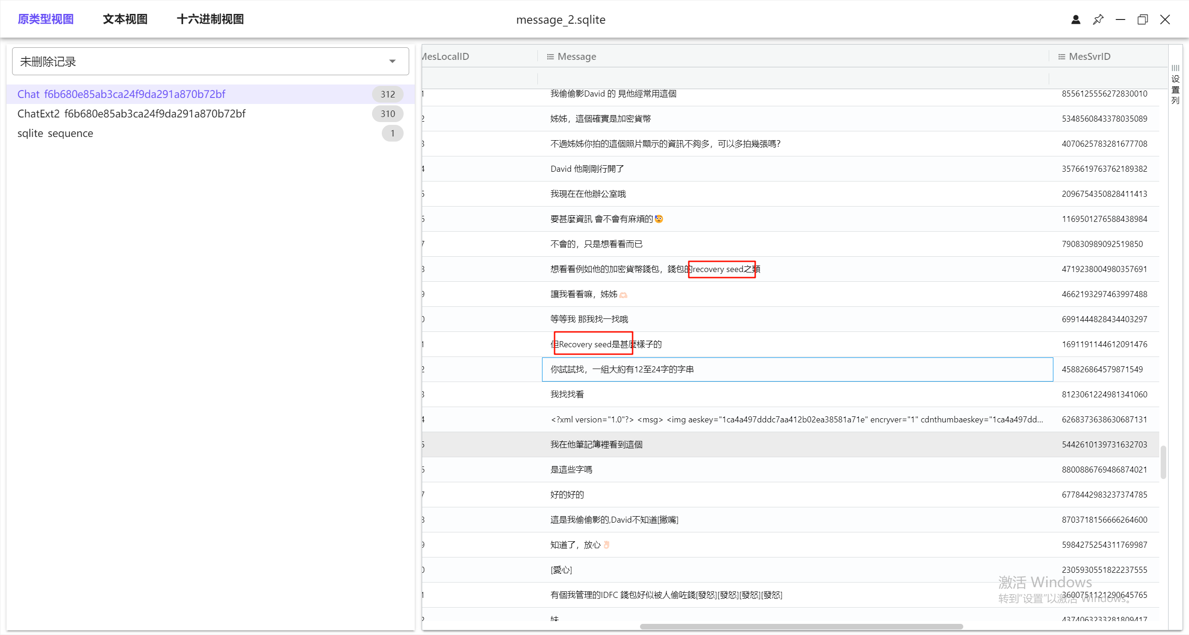Click the Message column menu icon
1189x635 pixels.
[550, 57]
